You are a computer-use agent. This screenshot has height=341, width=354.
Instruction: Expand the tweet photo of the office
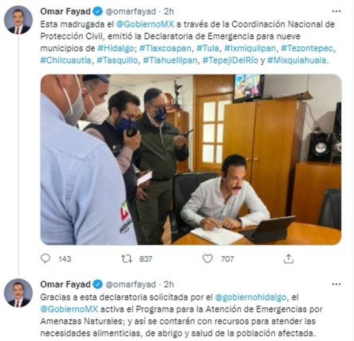point(191,159)
